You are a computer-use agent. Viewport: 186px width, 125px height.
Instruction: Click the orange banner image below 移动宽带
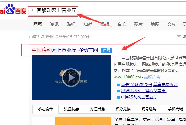[x=83, y=121]
